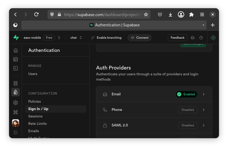228x148 pixels.
Task: Click the Supabase logo in header
Action: click(16, 38)
